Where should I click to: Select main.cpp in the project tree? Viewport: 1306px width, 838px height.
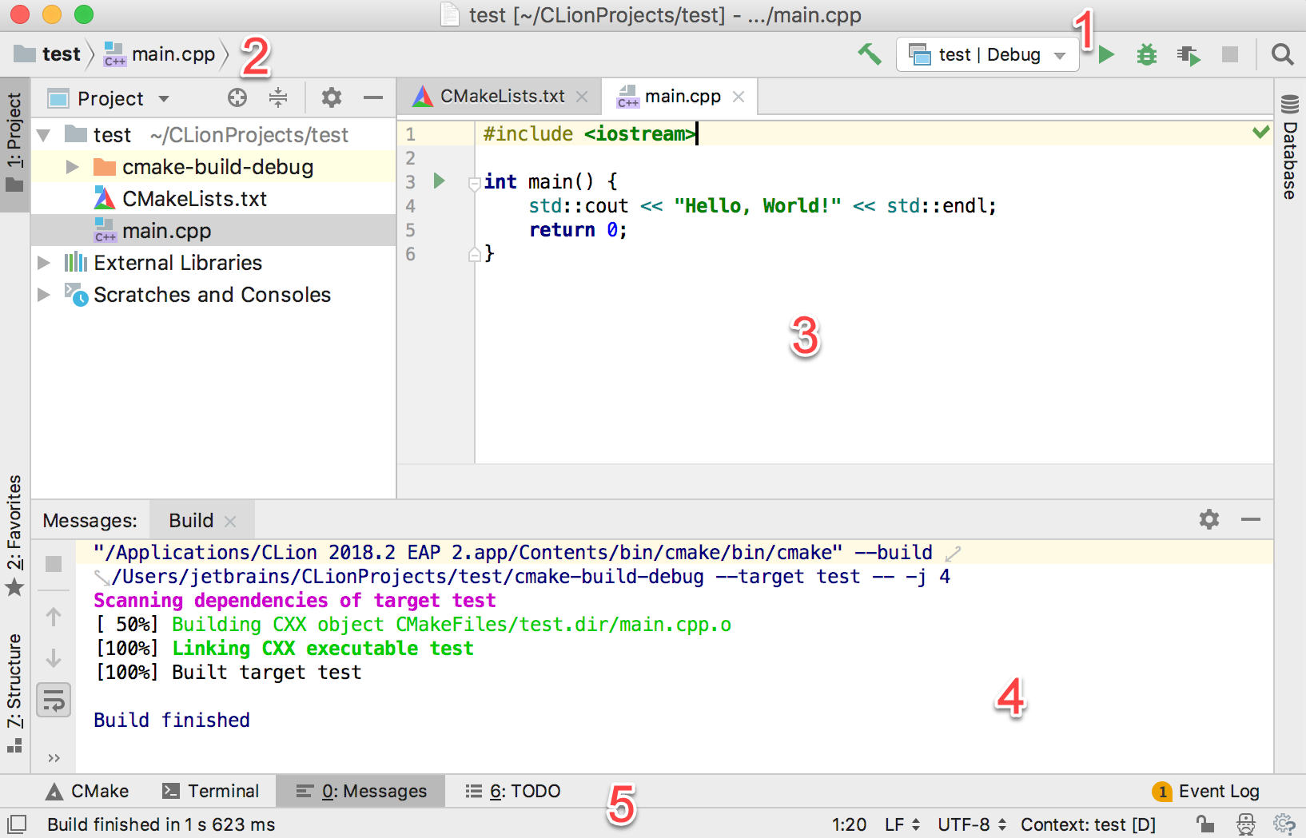[x=166, y=231]
